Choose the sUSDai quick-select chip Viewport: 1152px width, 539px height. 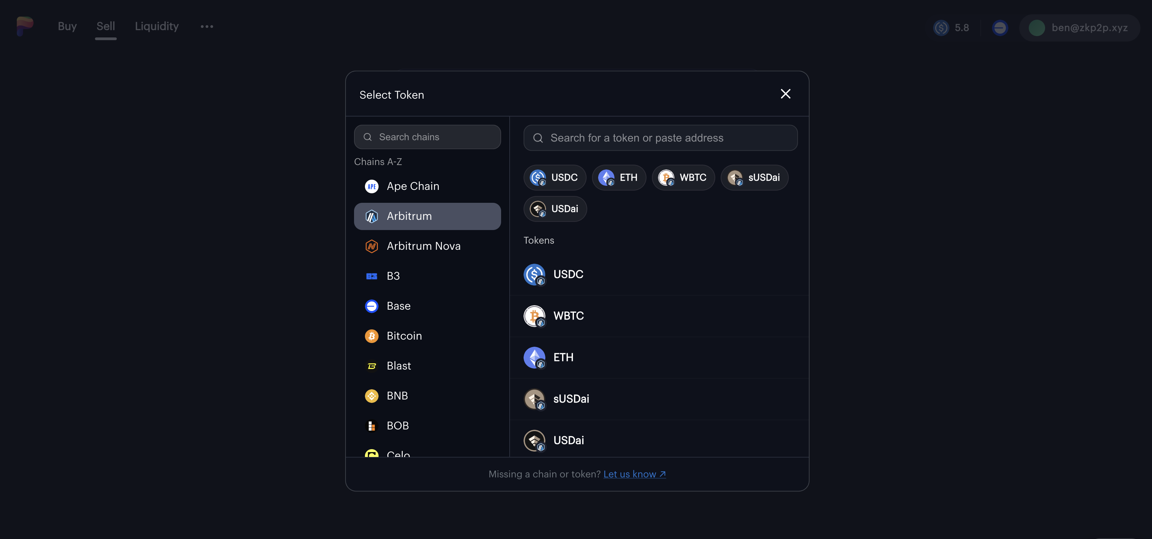pos(754,177)
